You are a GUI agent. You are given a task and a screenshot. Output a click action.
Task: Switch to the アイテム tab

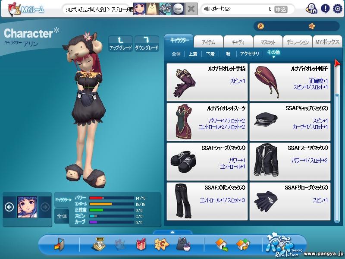(x=208, y=41)
